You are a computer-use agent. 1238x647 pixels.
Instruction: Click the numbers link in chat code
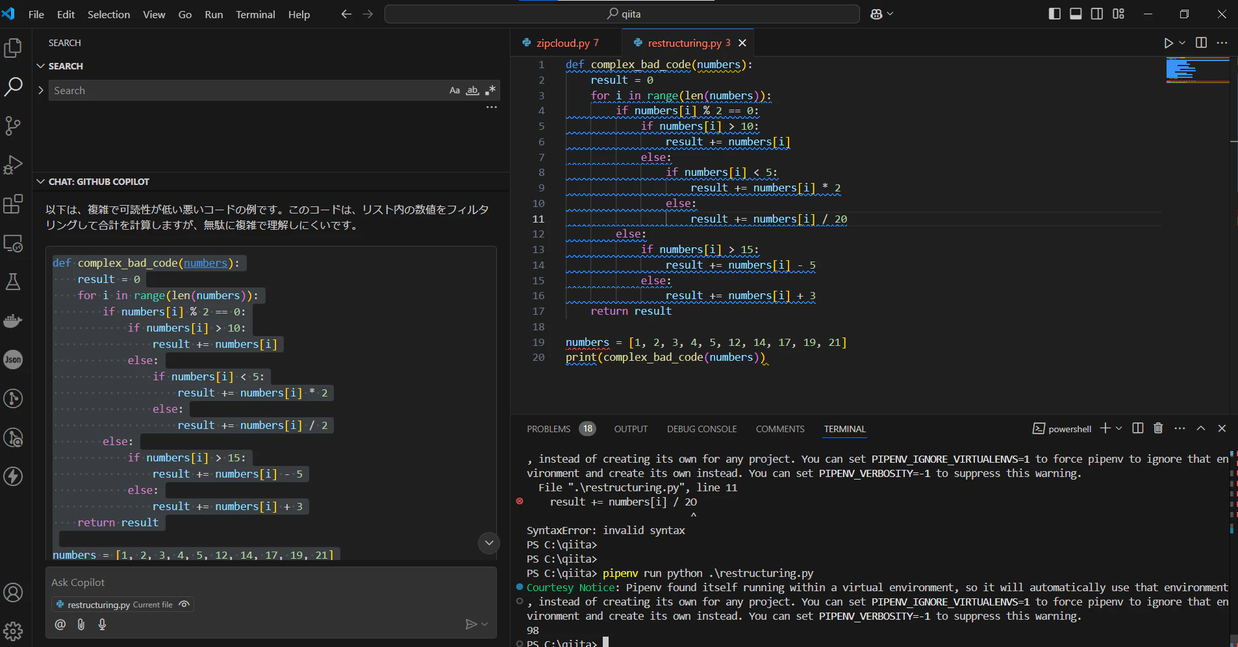[205, 263]
